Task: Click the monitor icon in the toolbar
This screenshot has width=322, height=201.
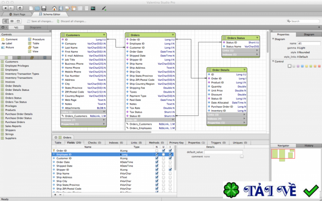Action: (93, 8)
